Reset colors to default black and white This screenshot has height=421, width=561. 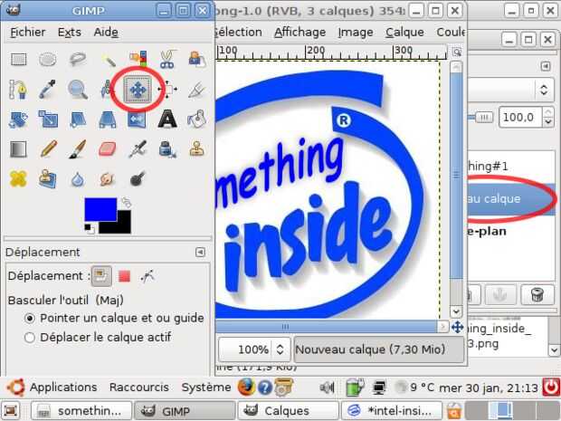89,228
